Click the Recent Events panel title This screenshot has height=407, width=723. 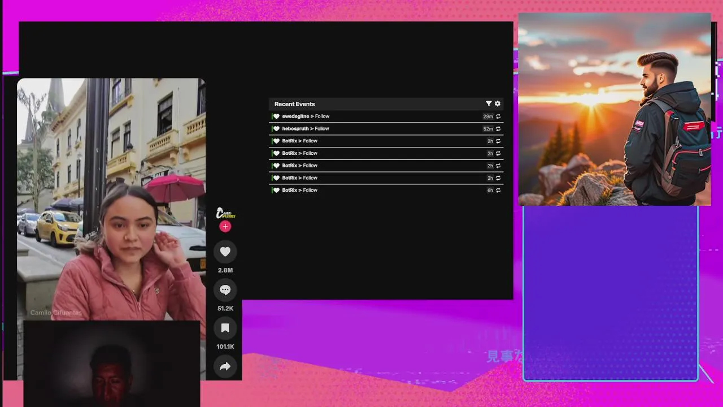[x=295, y=104]
